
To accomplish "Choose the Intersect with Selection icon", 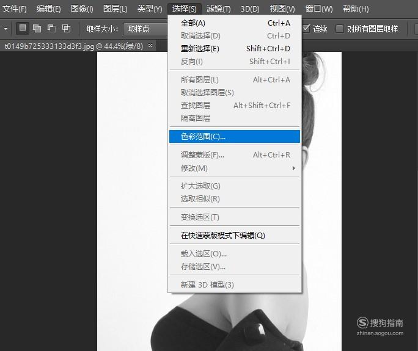I will [x=66, y=28].
